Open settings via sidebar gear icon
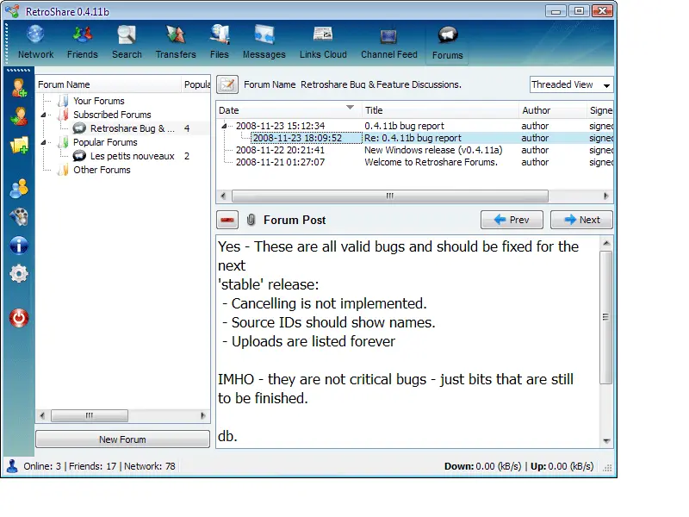 18,274
